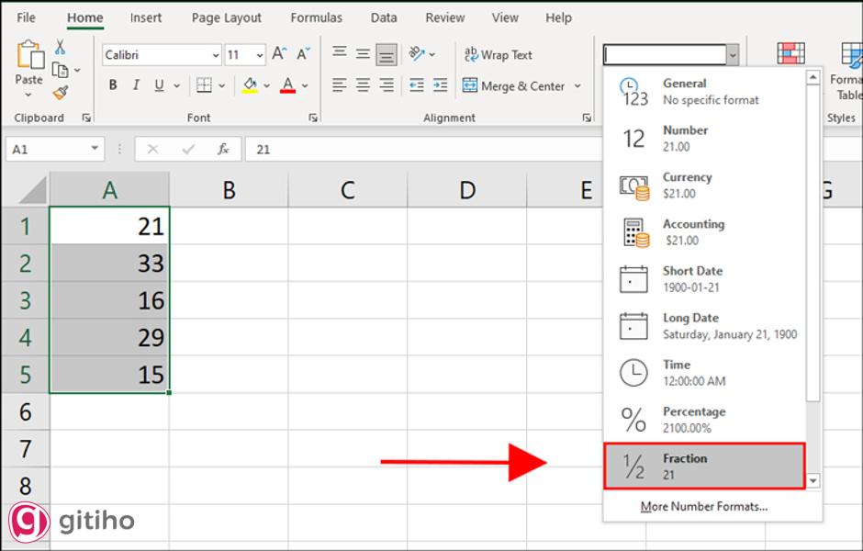Click the Center align icon
Viewport: 863px width, 551px height.
[363, 85]
